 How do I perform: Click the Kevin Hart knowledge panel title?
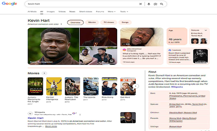tap(39, 20)
